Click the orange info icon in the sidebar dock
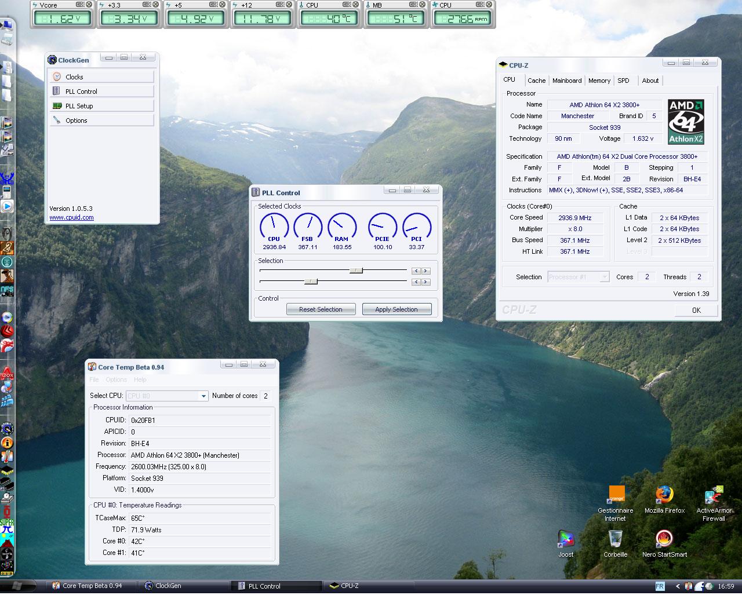The width and height of the screenshot is (742, 610). pyautogui.click(x=7, y=443)
